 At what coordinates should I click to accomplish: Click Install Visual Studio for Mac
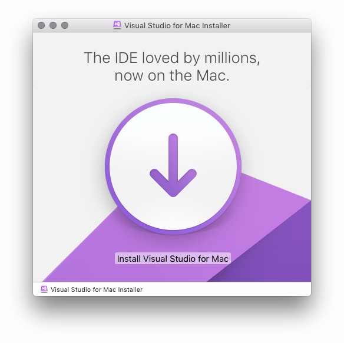173,259
